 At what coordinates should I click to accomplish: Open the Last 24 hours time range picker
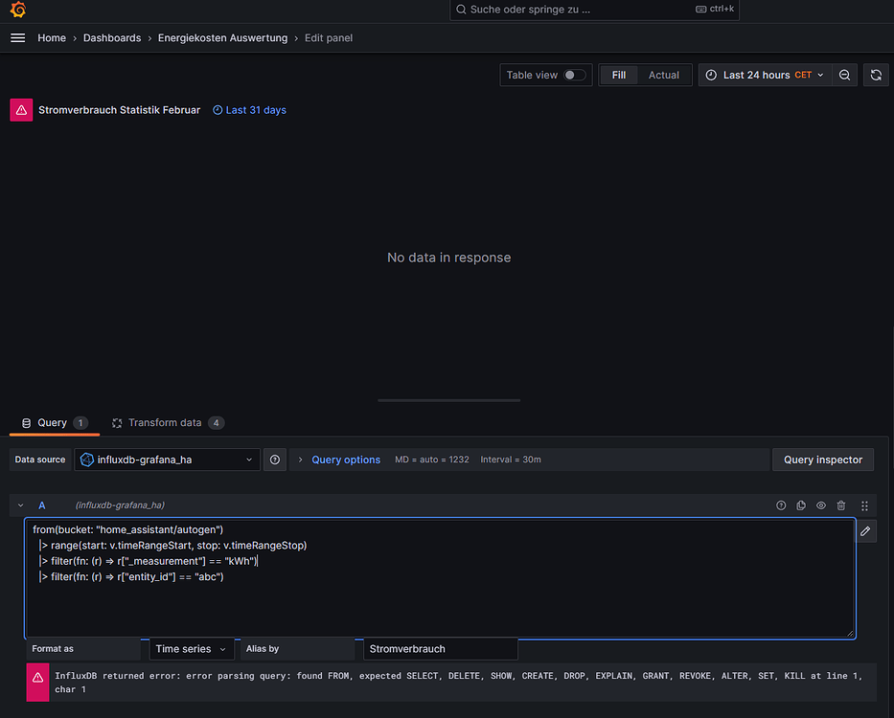[765, 75]
